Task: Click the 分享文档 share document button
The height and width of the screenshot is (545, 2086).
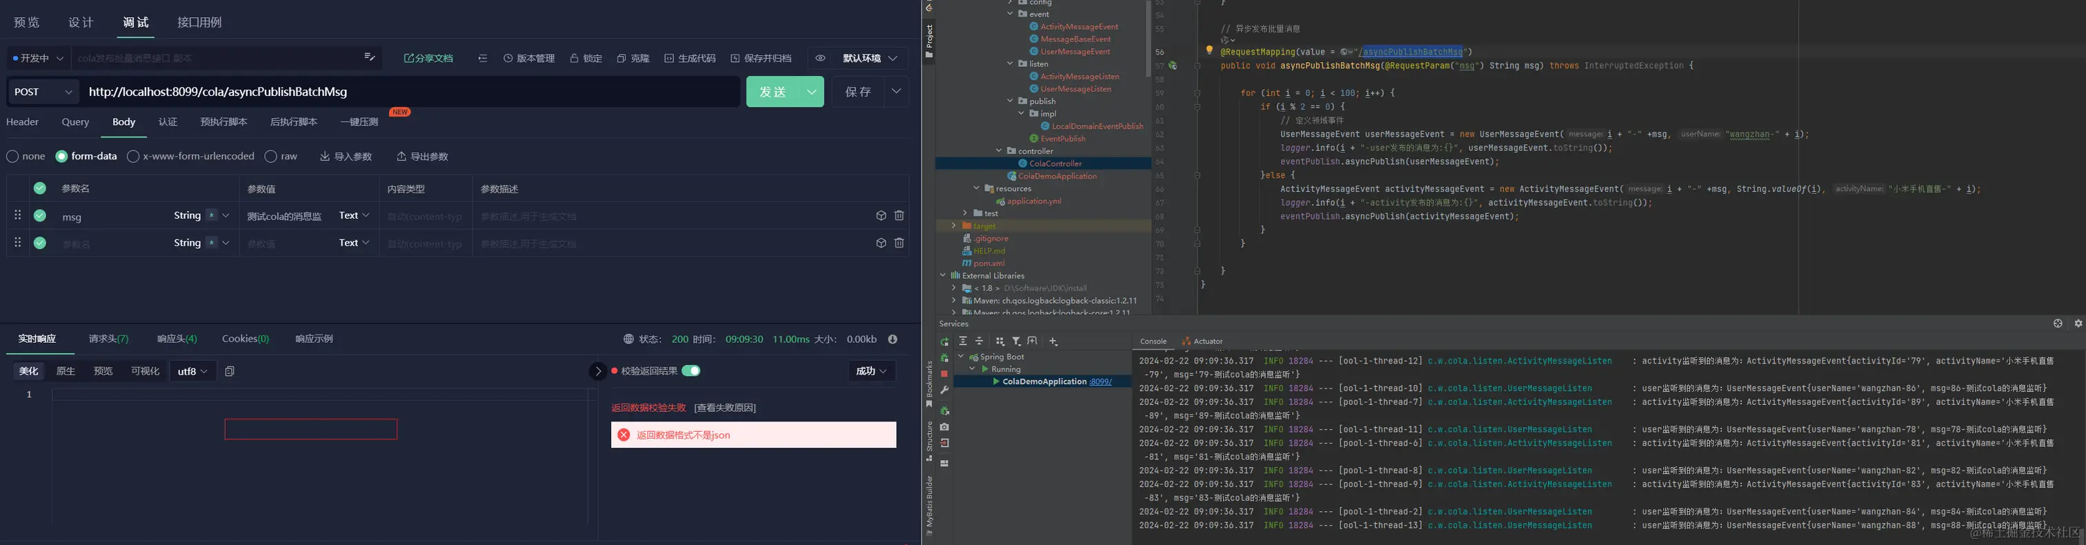Action: click(x=428, y=59)
